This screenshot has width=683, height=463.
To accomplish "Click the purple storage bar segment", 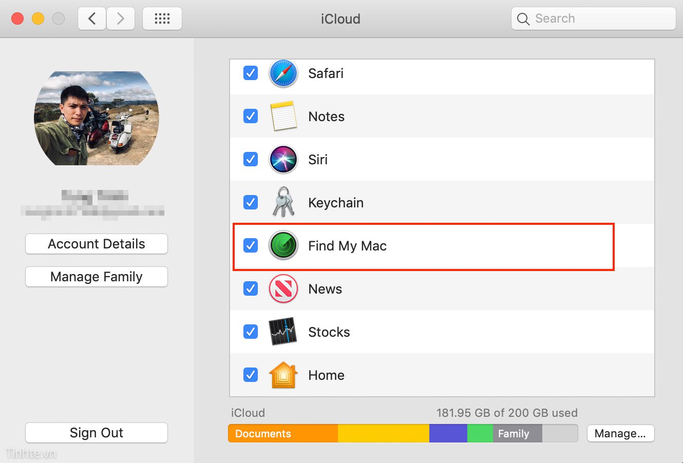I will (448, 433).
